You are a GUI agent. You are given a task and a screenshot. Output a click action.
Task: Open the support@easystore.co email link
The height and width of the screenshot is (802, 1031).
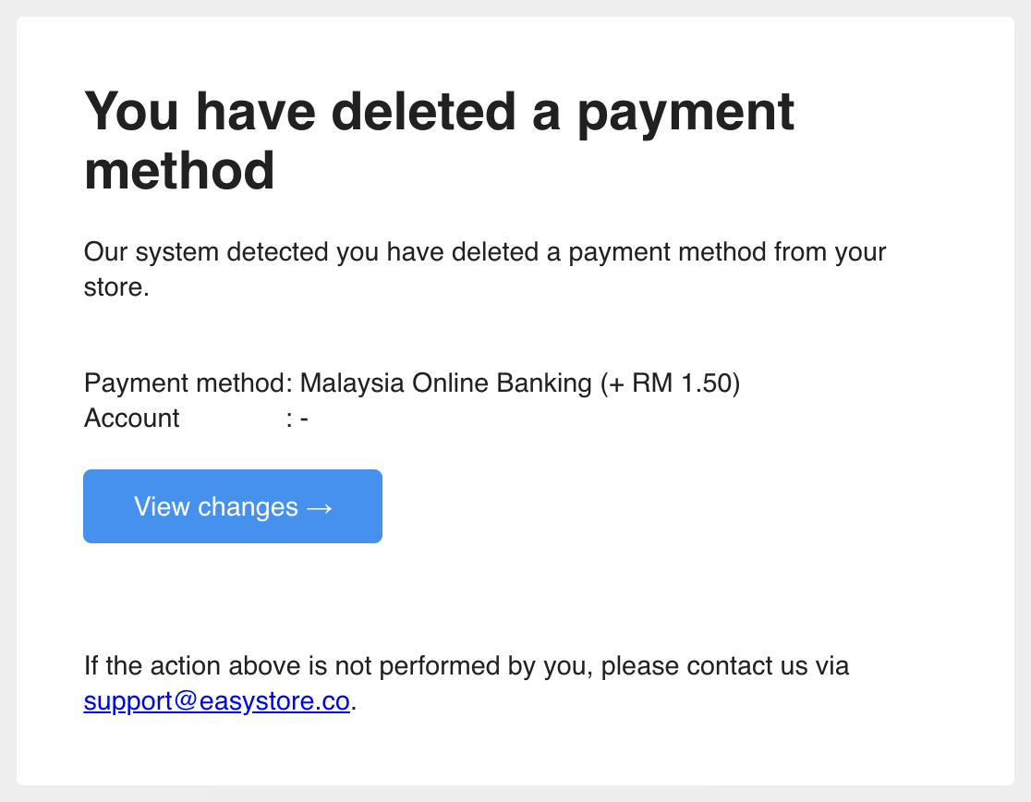(x=217, y=701)
